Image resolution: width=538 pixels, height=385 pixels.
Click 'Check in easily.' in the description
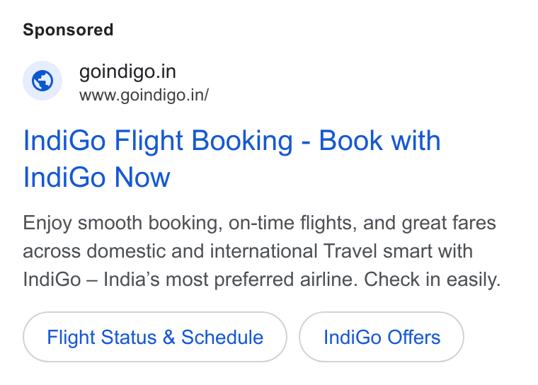[433, 280]
